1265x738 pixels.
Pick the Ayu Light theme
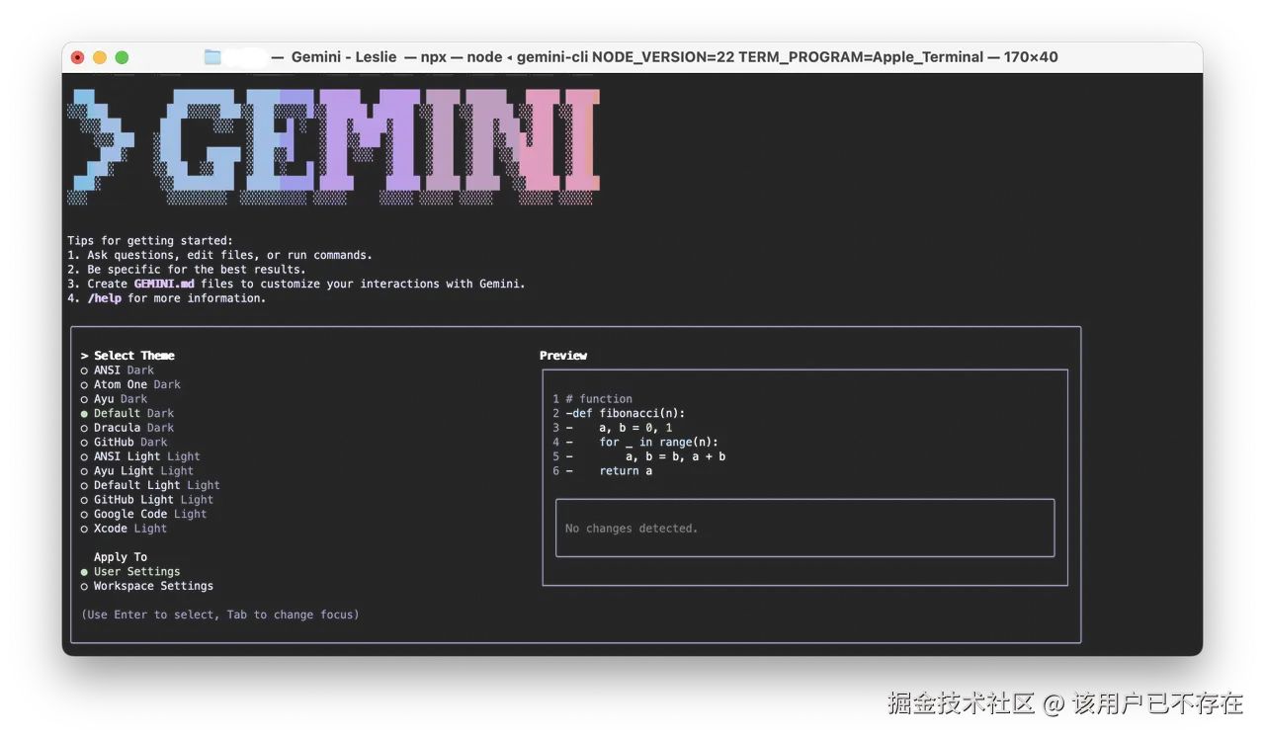pyautogui.click(x=137, y=471)
